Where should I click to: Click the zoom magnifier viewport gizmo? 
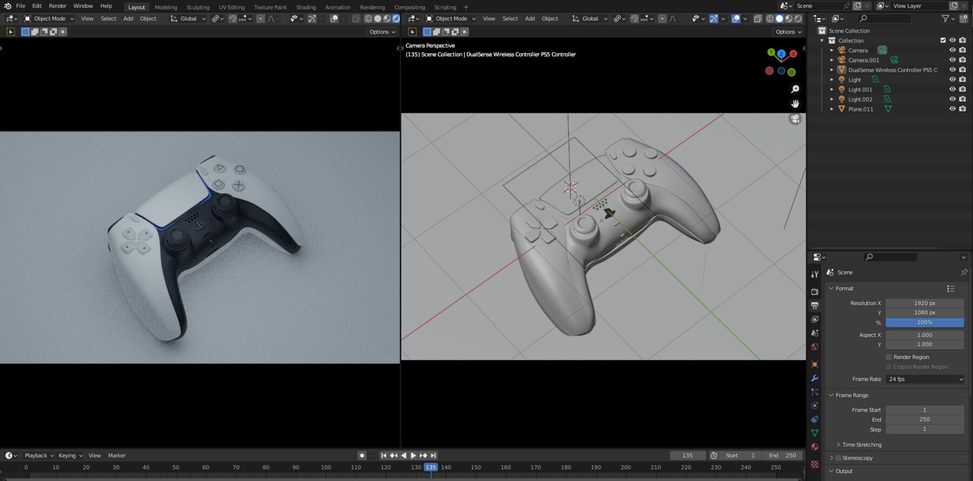795,89
